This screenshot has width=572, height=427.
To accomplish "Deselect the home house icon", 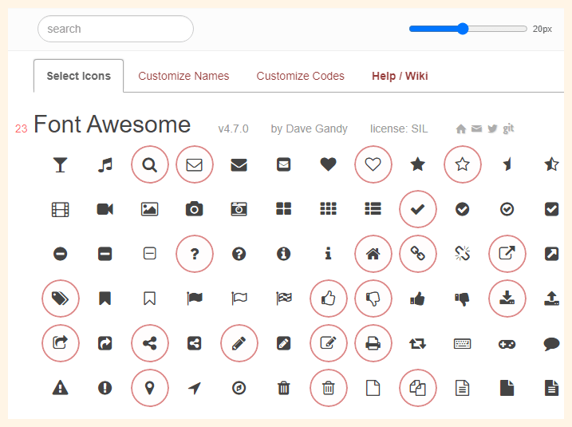I will pos(373,254).
